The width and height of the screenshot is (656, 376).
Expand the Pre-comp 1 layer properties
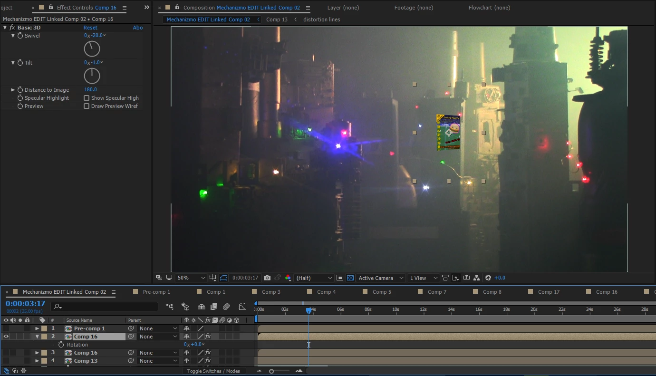[37, 328]
